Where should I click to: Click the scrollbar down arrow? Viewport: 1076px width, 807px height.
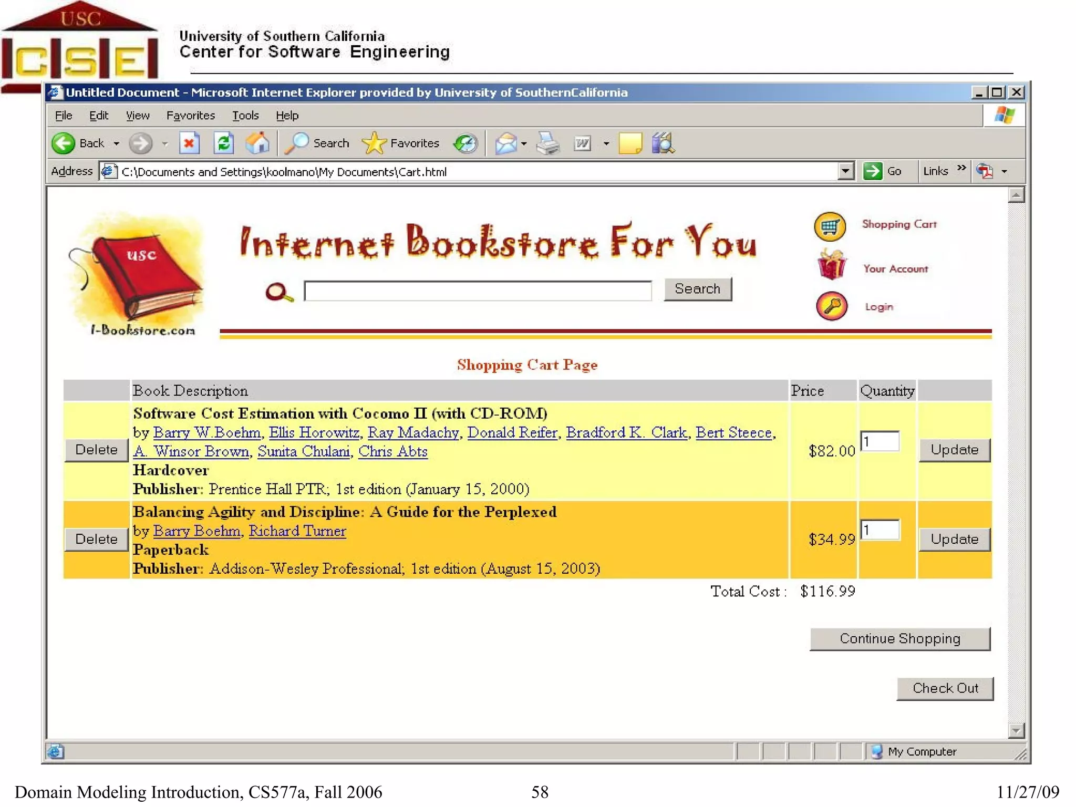(x=1016, y=730)
